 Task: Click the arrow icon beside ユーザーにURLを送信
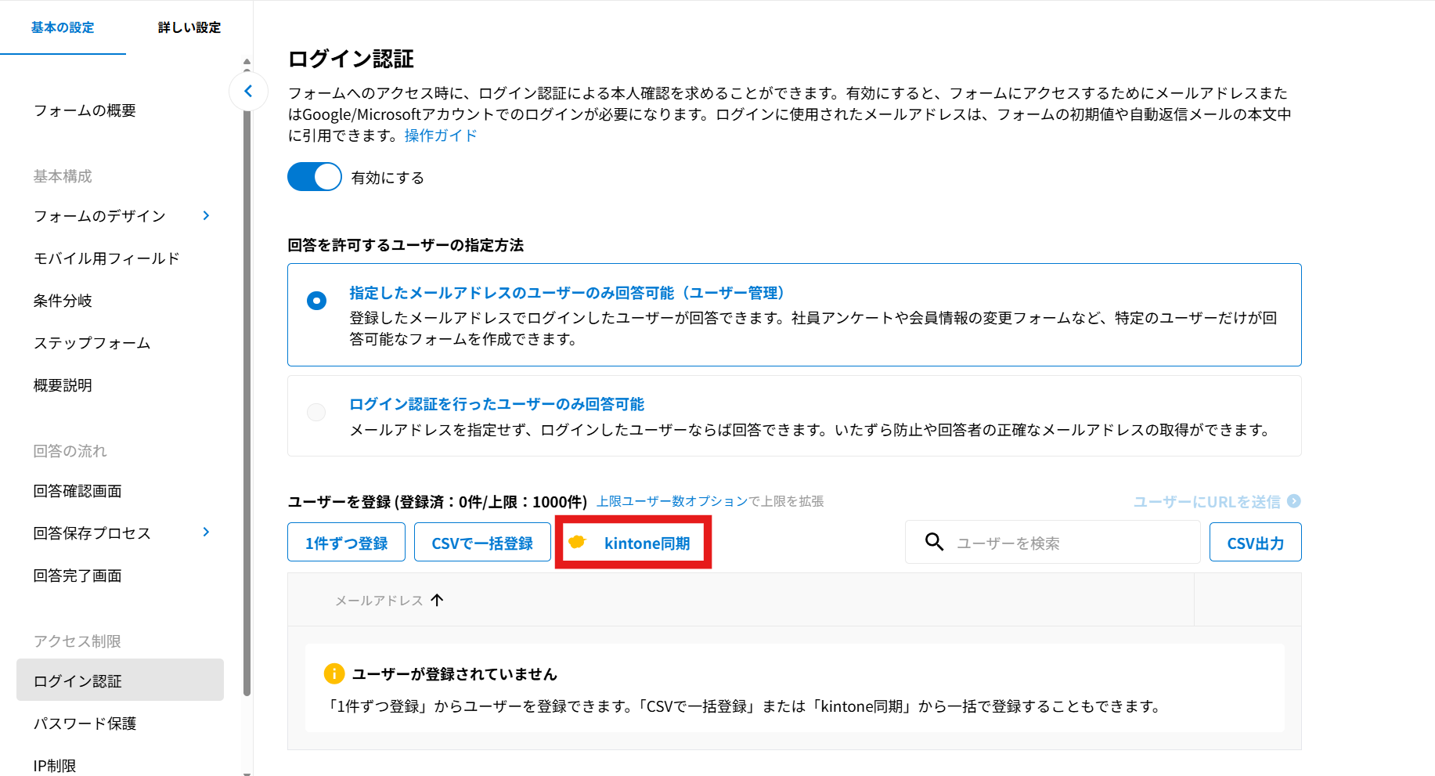click(1294, 501)
